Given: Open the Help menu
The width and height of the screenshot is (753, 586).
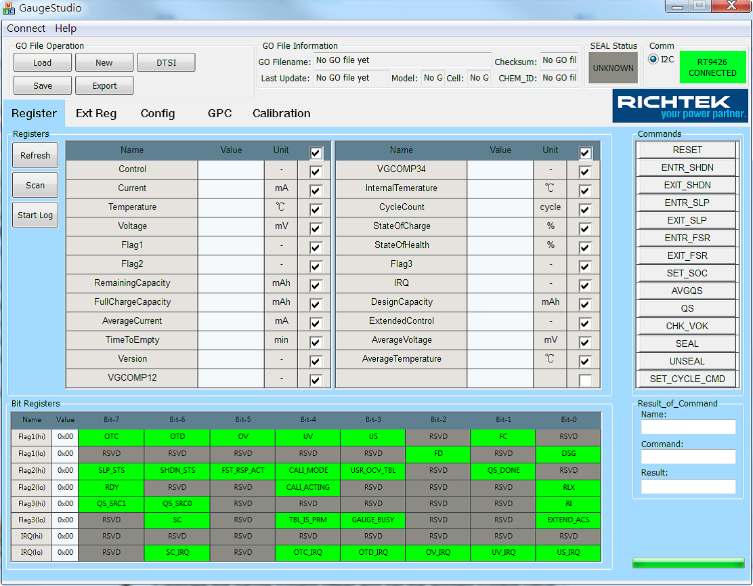Looking at the screenshot, I should (x=66, y=28).
